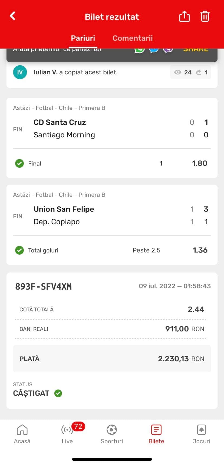The width and height of the screenshot is (224, 465).
Task: Delete ticket using trash icon
Action: coord(205,16)
